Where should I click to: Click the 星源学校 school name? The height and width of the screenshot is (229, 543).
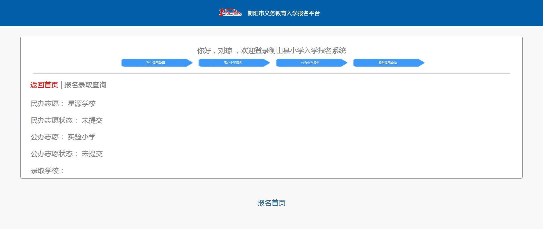82,104
